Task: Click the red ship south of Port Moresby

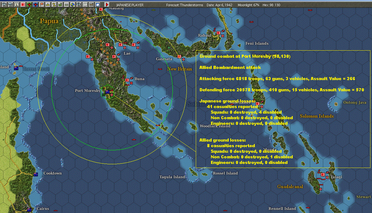Action: [x=134, y=139]
